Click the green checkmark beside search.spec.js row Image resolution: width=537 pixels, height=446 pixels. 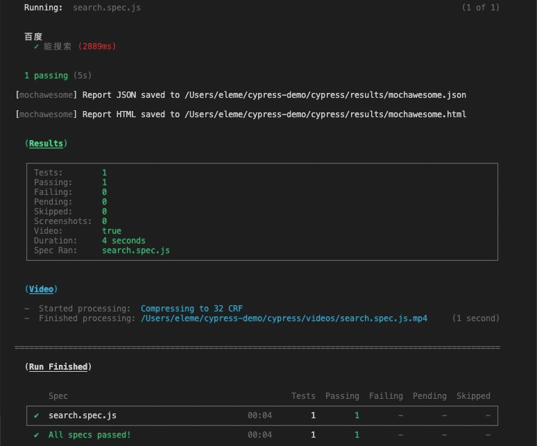click(36, 415)
